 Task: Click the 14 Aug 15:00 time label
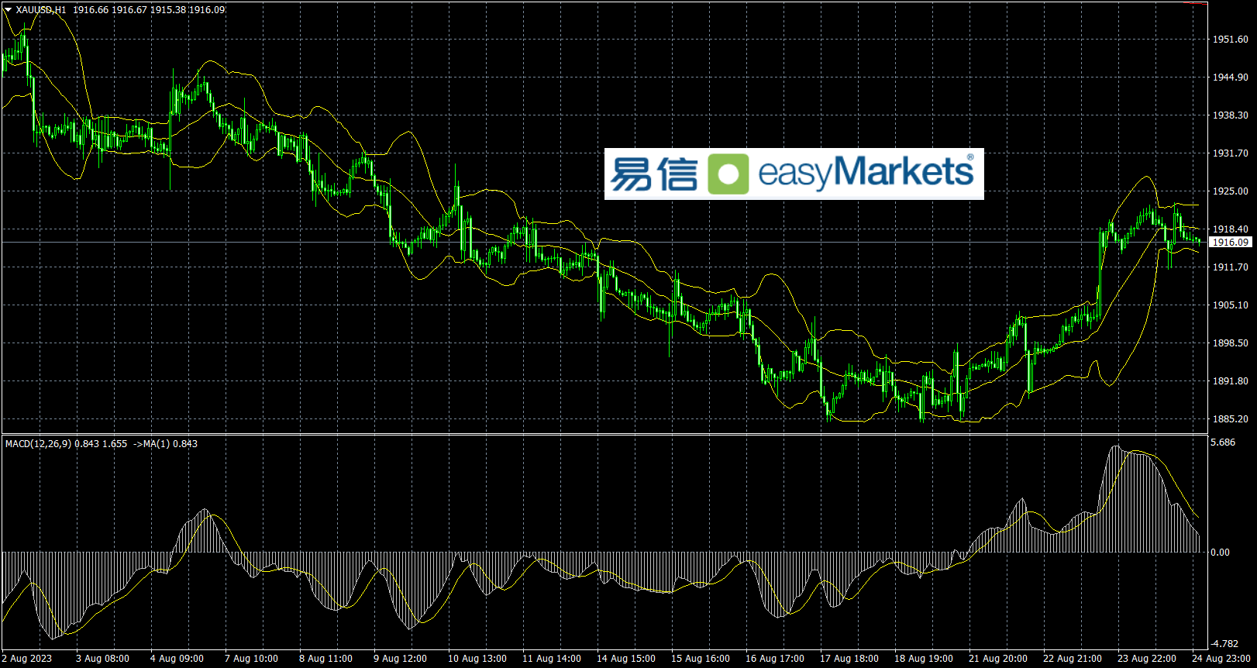point(626,659)
